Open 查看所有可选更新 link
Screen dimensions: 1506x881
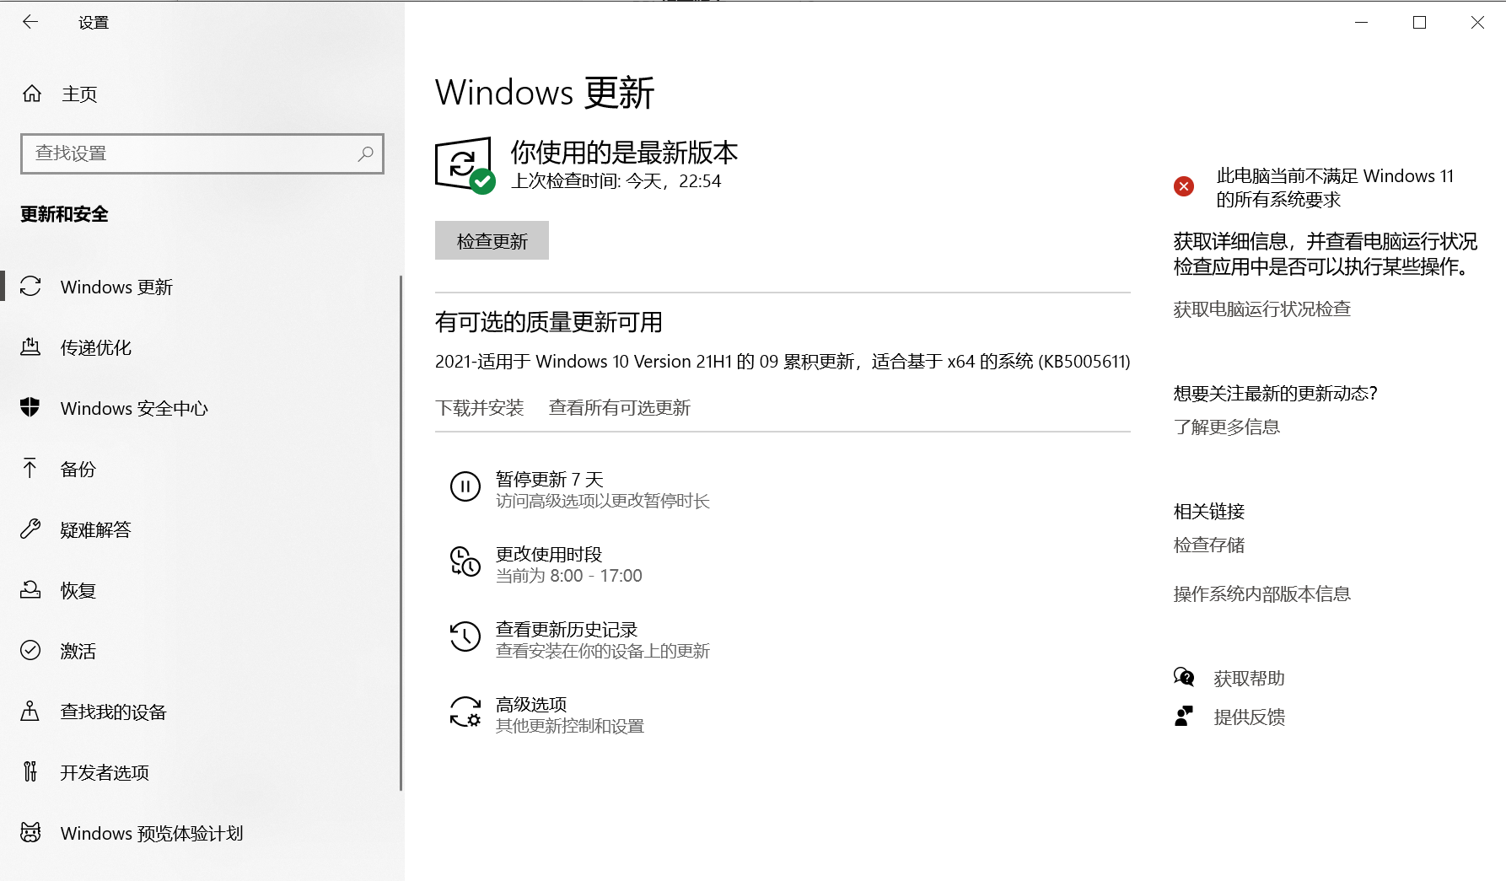click(620, 408)
